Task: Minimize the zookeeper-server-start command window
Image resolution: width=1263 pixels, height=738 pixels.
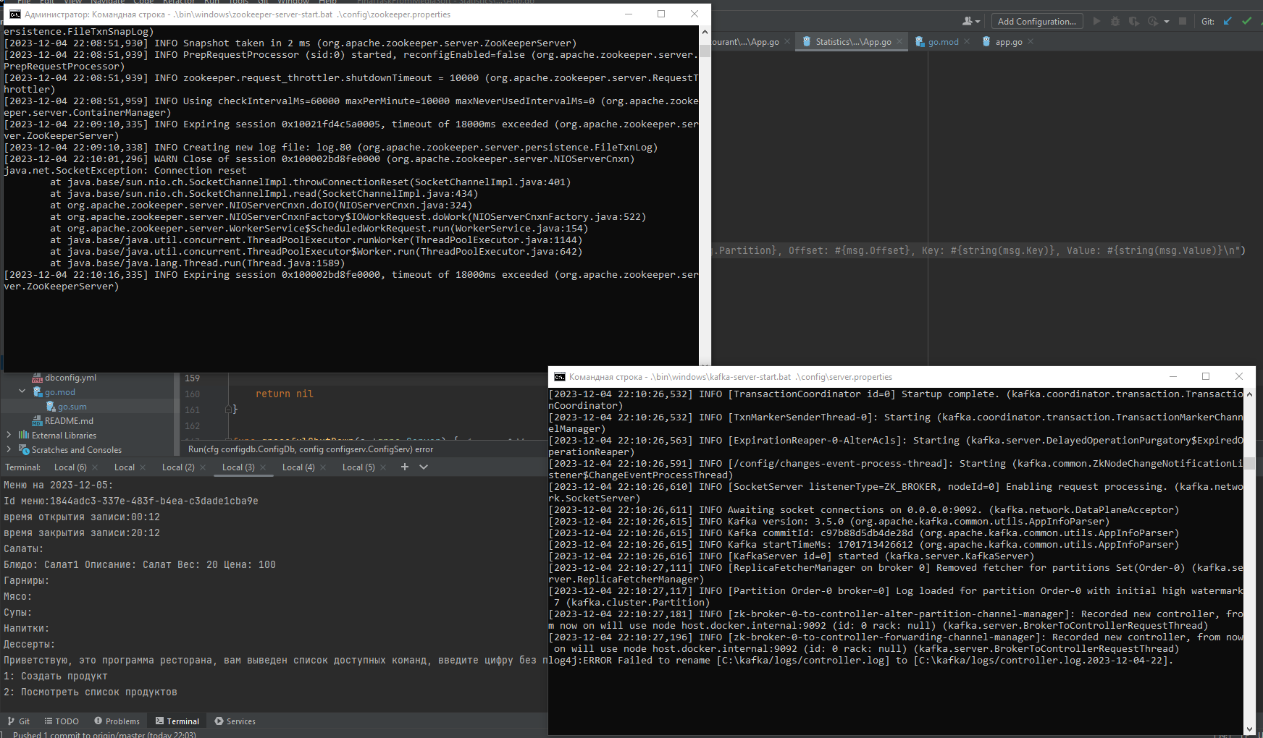Action: 628,14
